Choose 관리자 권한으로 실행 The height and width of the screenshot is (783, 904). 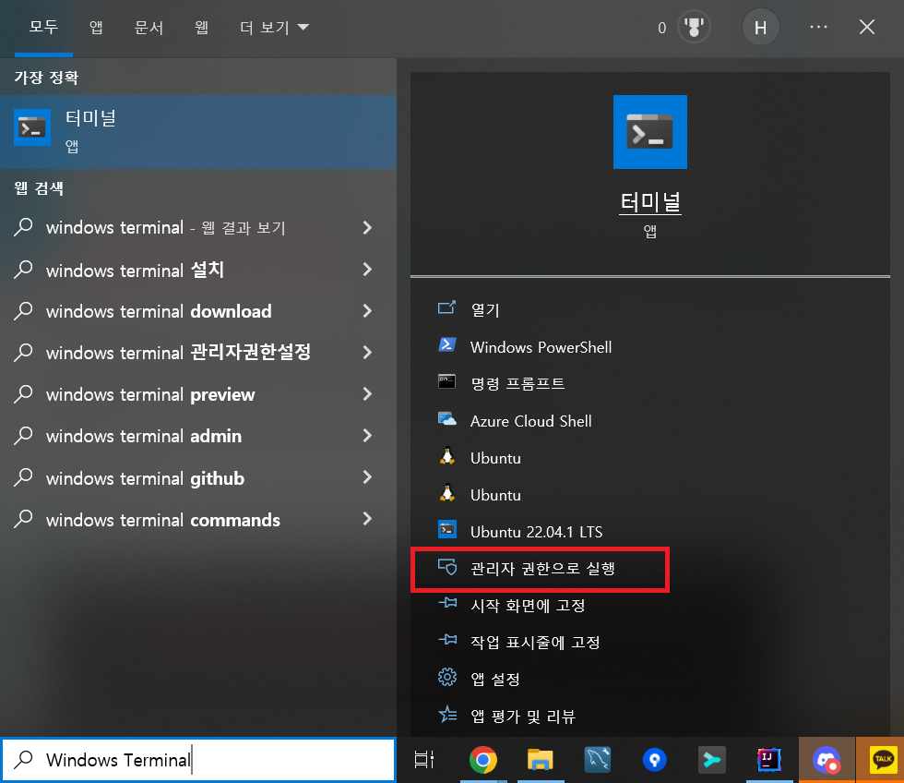[x=542, y=569]
